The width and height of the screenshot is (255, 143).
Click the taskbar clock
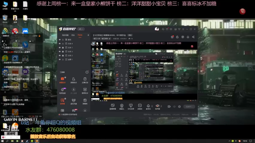(x=245, y=141)
